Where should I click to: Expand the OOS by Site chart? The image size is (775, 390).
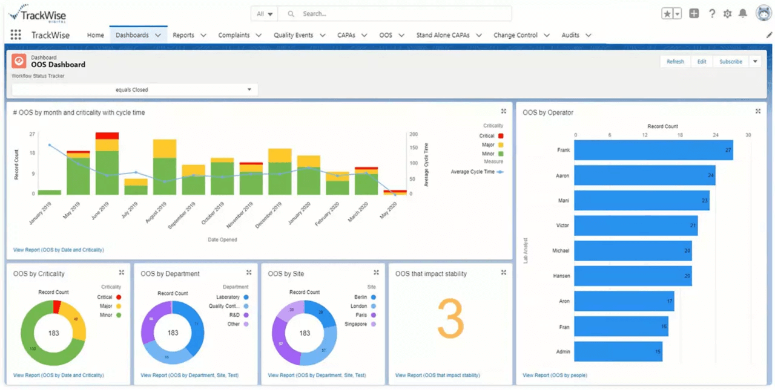click(376, 273)
